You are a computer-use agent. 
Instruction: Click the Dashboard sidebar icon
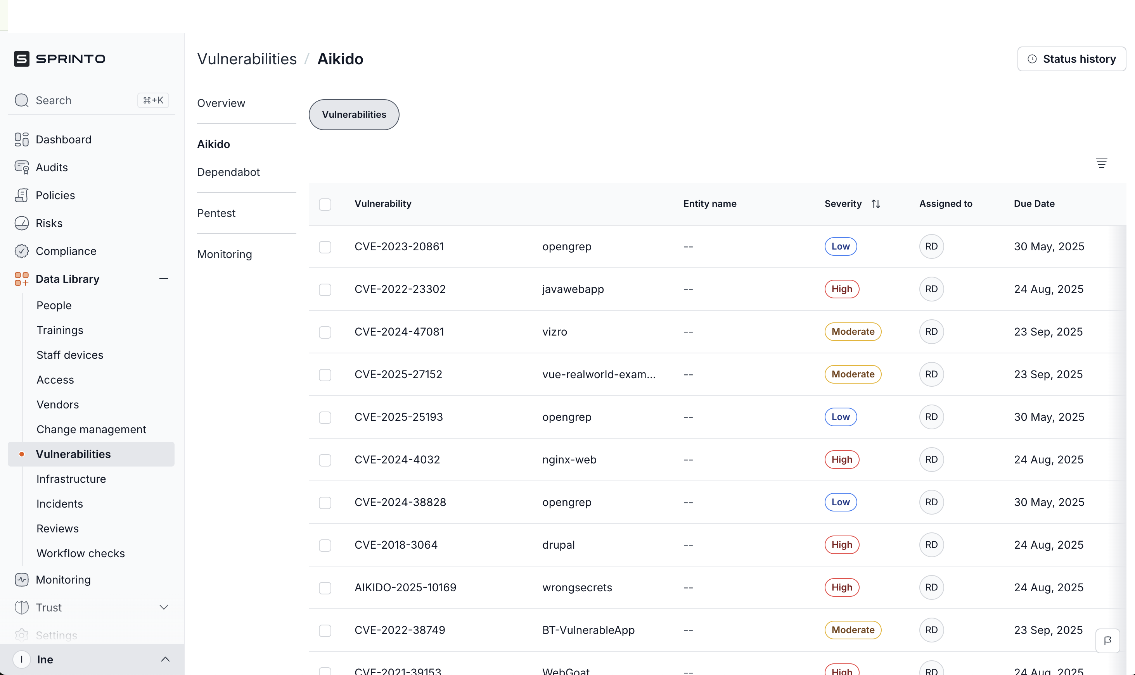pyautogui.click(x=21, y=139)
